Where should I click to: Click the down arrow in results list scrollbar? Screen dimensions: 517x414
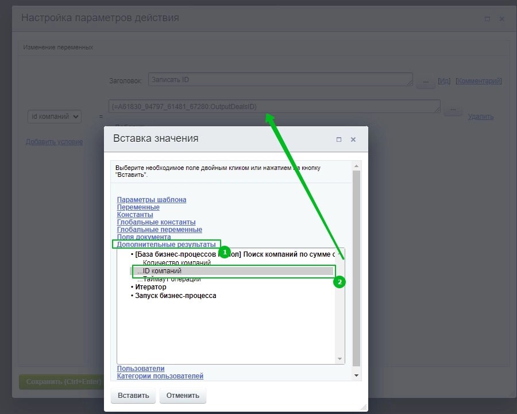(x=340, y=359)
